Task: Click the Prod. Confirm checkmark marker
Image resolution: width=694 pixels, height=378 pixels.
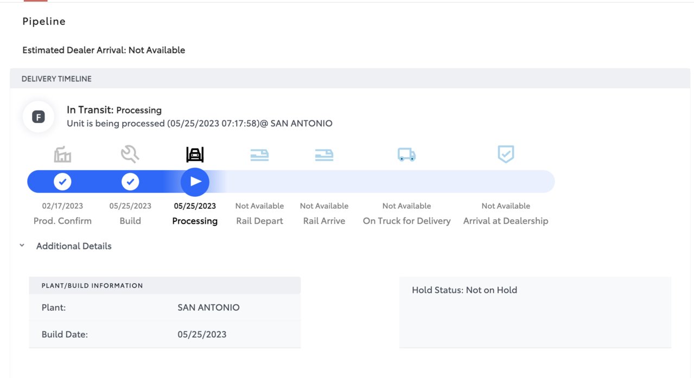Action: pyautogui.click(x=62, y=182)
